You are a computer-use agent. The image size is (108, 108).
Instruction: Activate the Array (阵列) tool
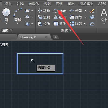pos(76,24)
